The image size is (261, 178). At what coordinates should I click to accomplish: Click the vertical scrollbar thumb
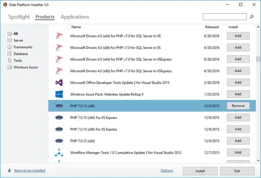(x=258, y=59)
